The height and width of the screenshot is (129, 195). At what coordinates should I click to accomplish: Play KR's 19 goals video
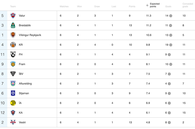[x=171, y=45]
